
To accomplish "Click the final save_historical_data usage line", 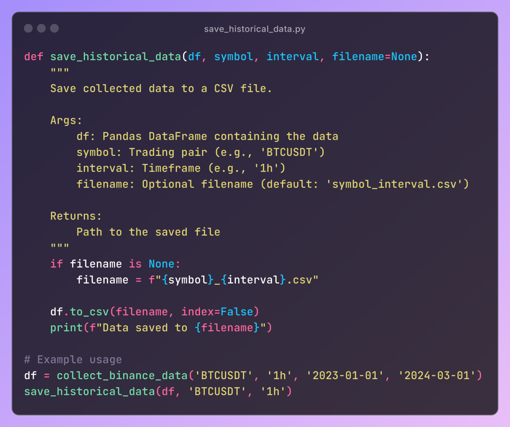I will tap(158, 391).
